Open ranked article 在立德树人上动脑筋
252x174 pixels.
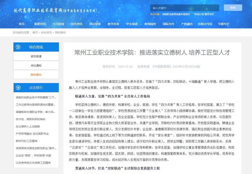(x=28, y=126)
